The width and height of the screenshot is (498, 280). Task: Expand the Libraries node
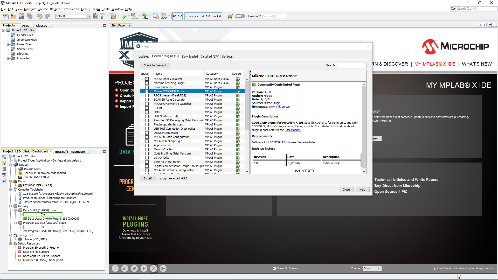pos(8,54)
